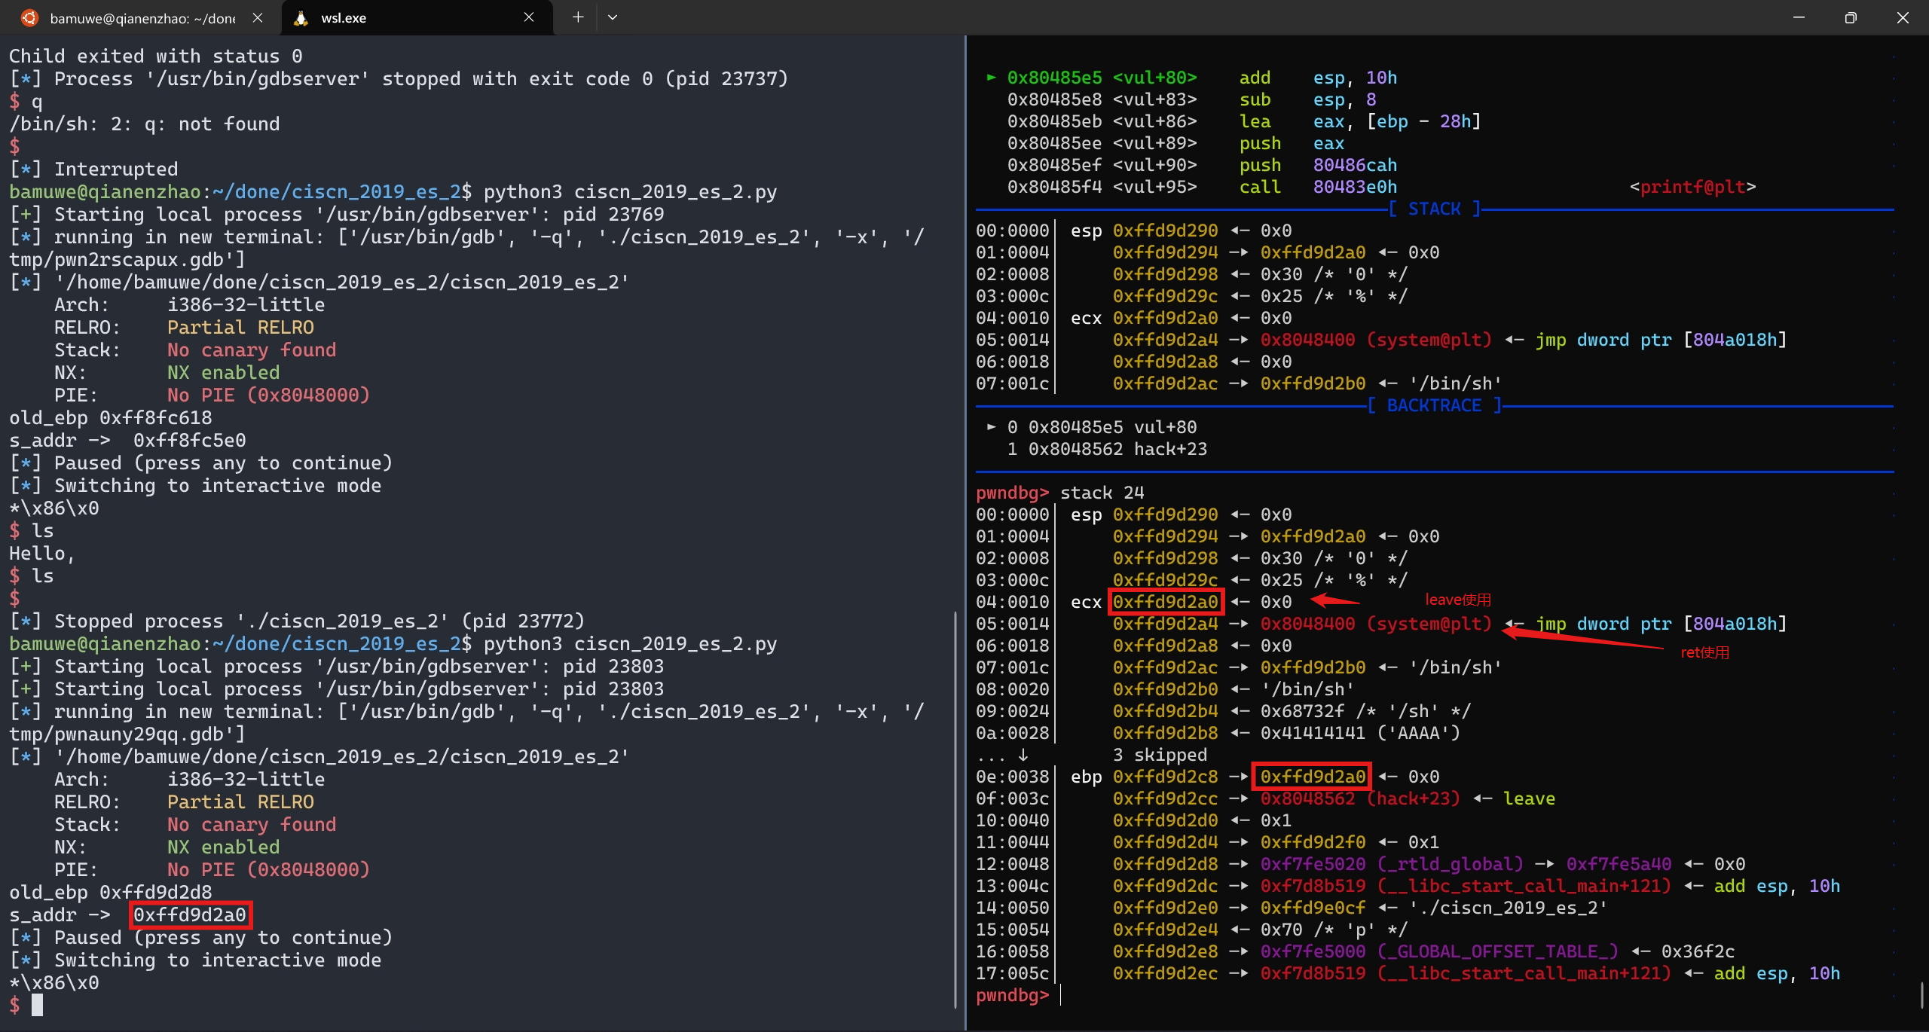Screen dimensions: 1929x1032
Task: Click stack row 17:005c address 0xffd9d2ec
Action: coord(1165,973)
